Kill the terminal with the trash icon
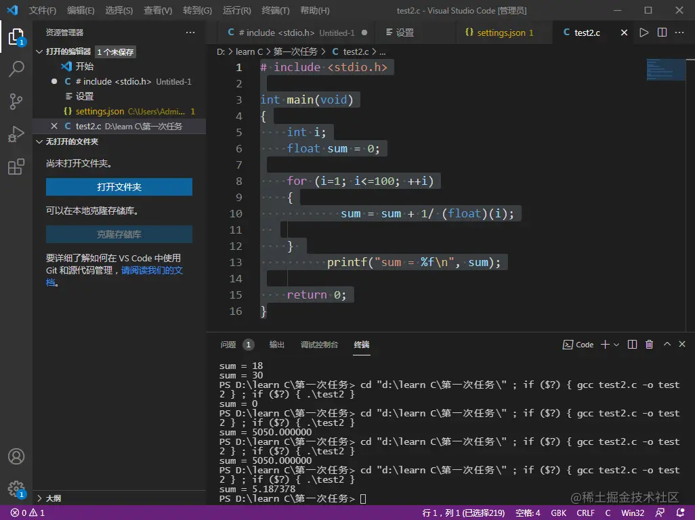Image resolution: width=695 pixels, height=520 pixels. click(x=649, y=345)
